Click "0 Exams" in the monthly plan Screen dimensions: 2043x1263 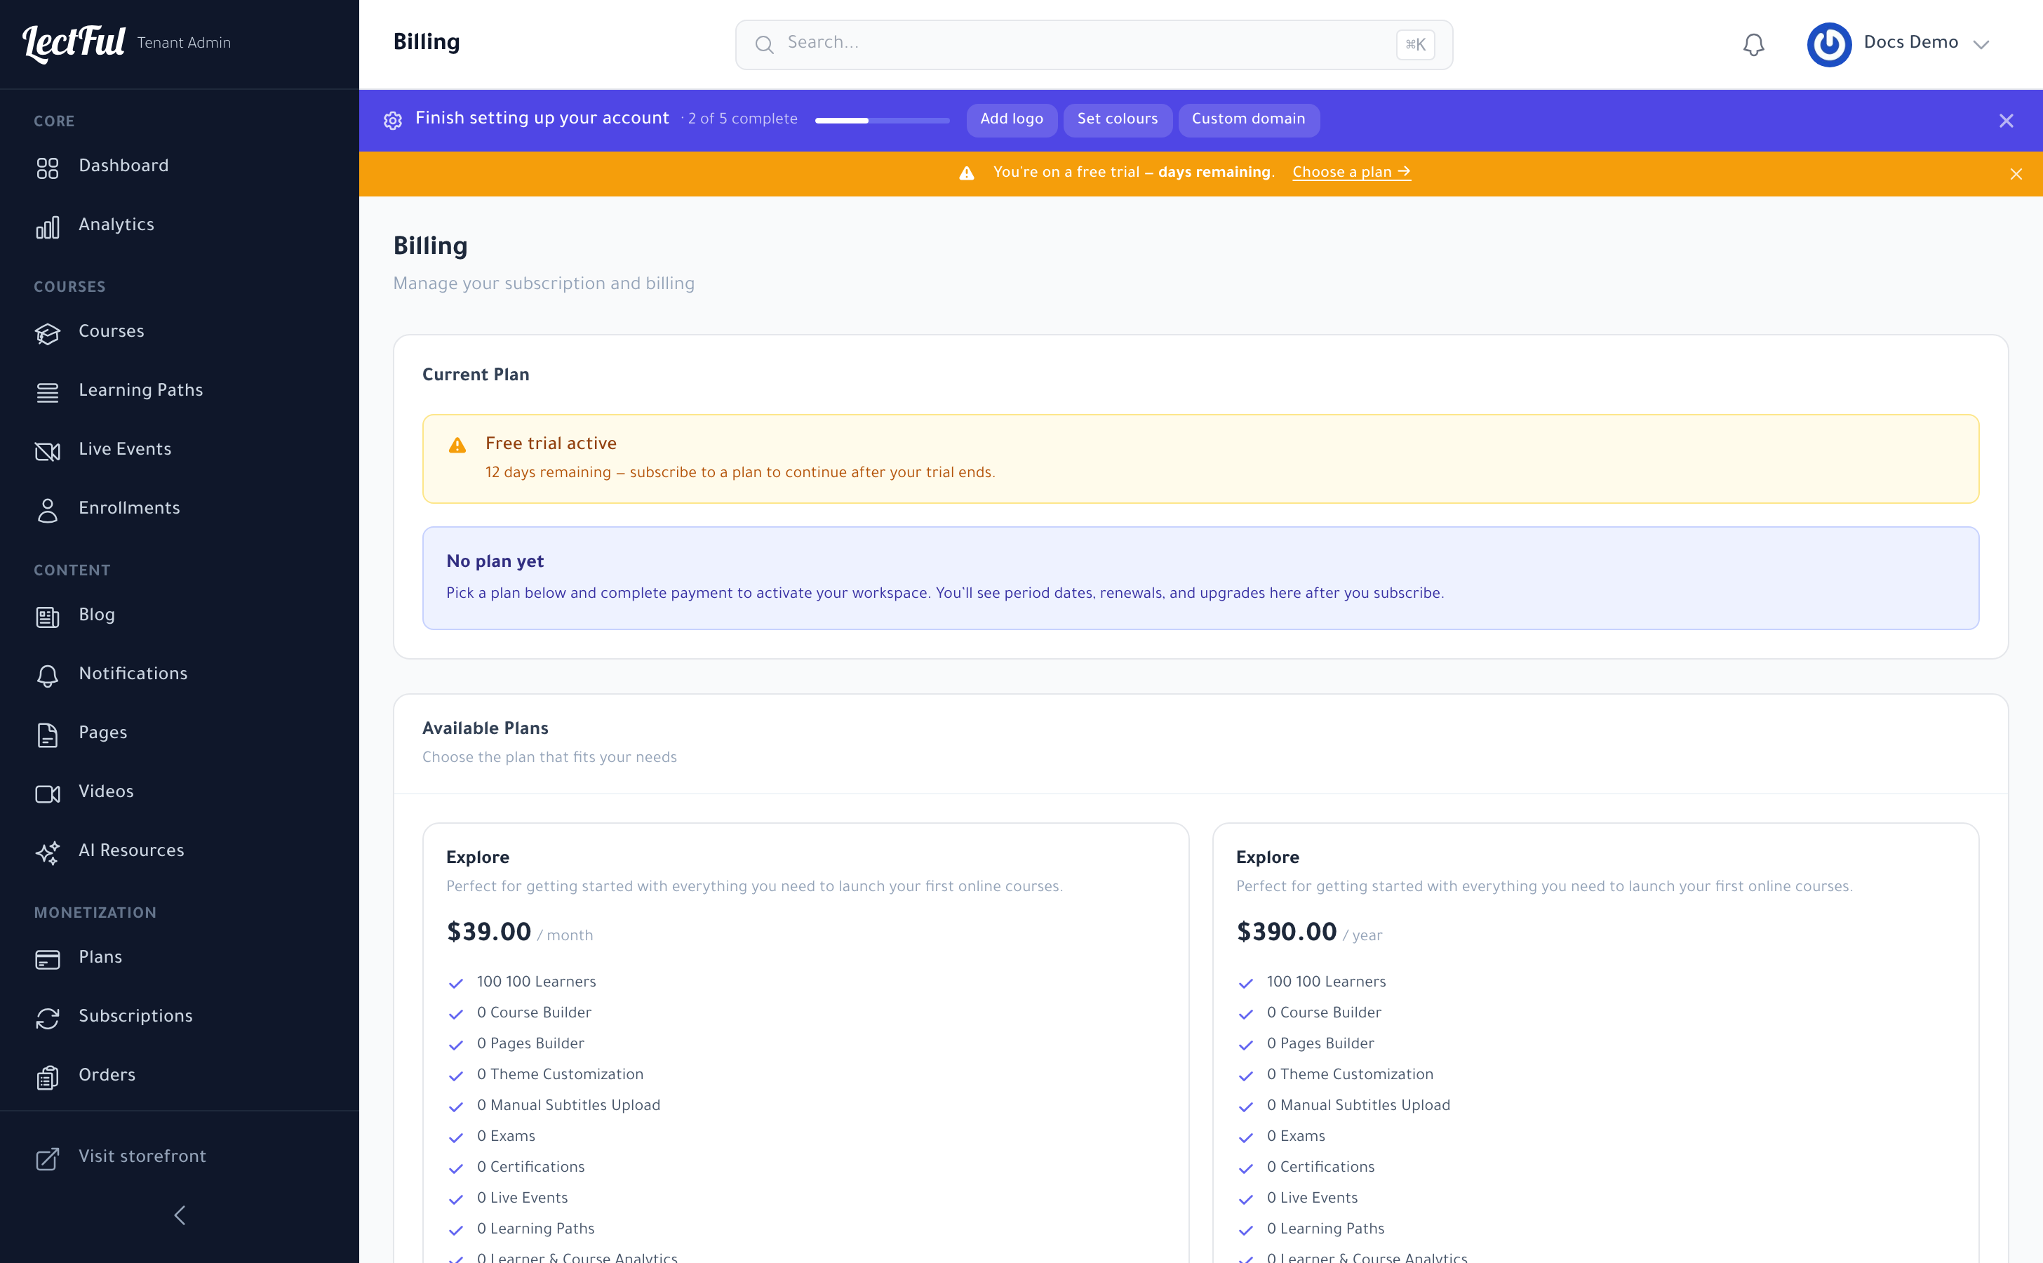click(506, 1136)
